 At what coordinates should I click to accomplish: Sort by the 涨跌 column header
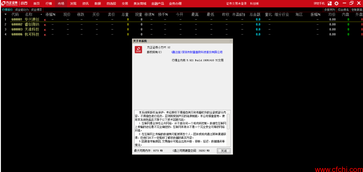tap(80, 14)
